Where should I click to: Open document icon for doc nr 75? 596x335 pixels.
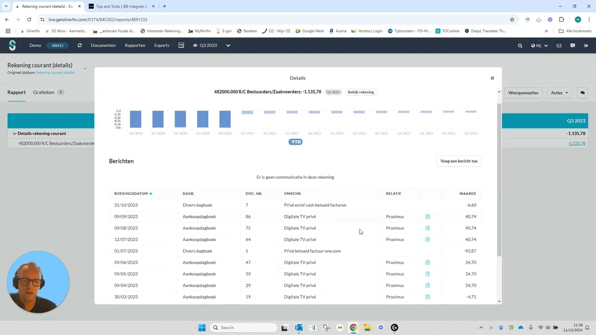[427, 228]
